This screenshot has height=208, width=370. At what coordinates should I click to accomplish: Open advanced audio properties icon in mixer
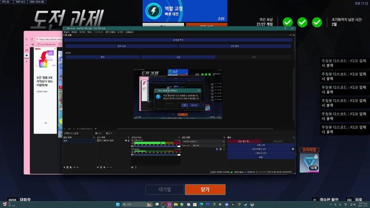pos(132,167)
